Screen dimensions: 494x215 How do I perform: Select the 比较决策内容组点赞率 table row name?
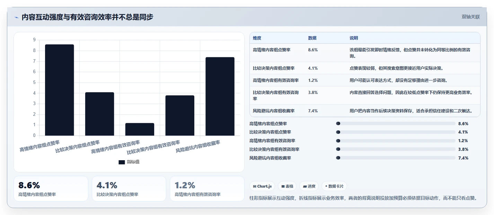[274, 68]
